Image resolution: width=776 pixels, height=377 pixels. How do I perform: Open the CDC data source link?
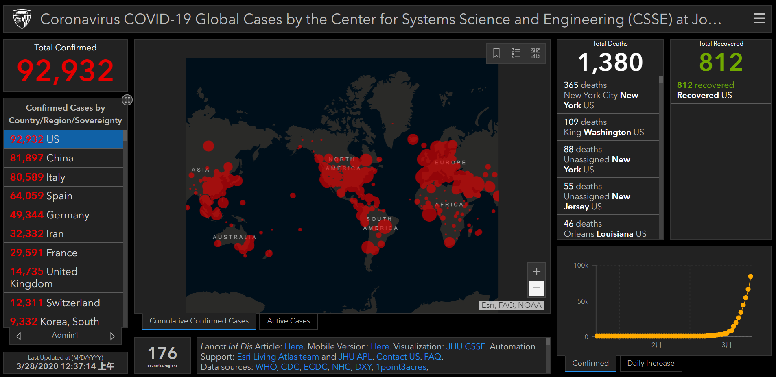coord(290,367)
